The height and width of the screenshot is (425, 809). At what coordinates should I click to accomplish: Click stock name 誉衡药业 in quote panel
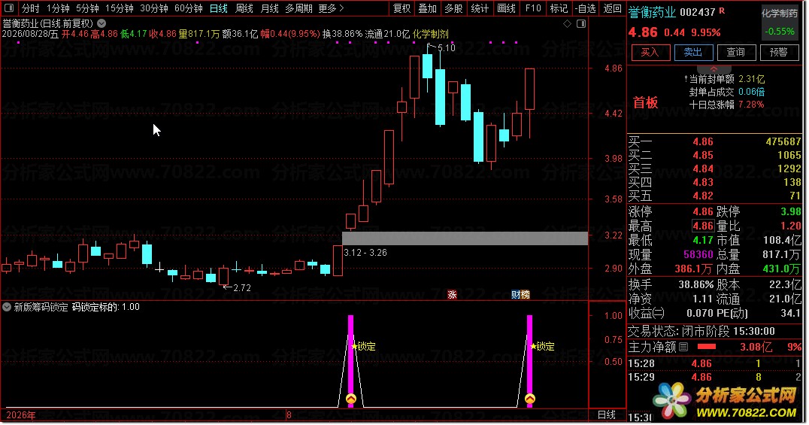tap(652, 12)
